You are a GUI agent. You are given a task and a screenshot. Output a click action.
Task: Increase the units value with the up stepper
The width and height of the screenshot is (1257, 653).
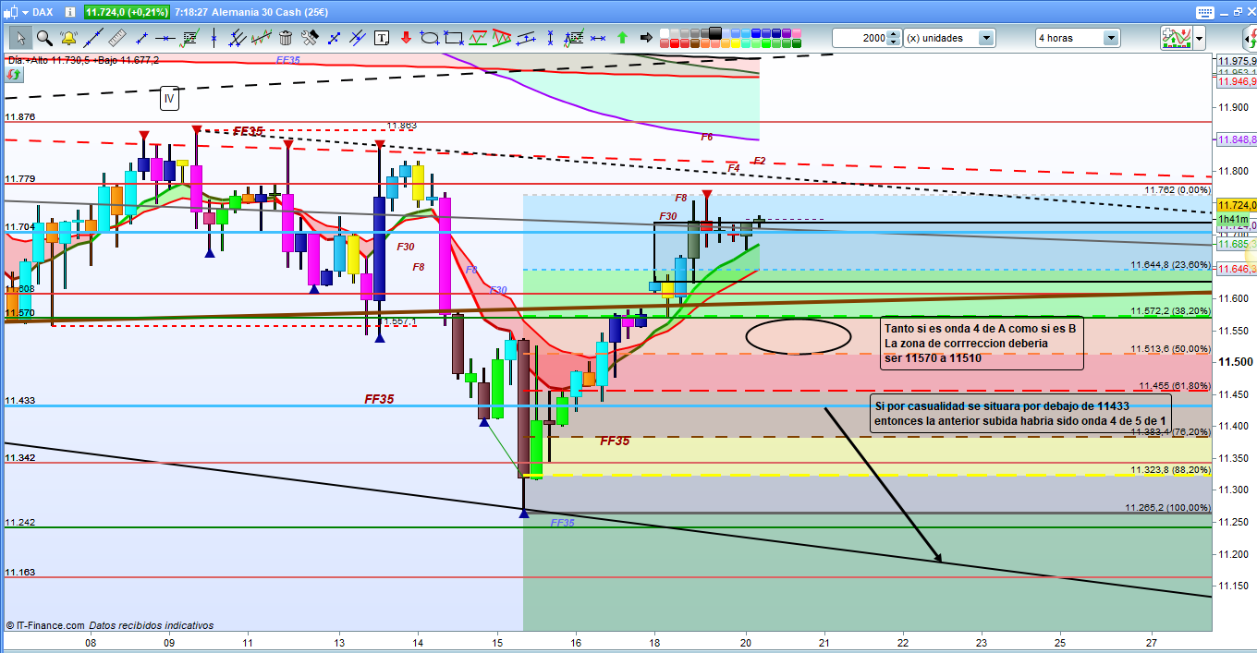(x=893, y=34)
